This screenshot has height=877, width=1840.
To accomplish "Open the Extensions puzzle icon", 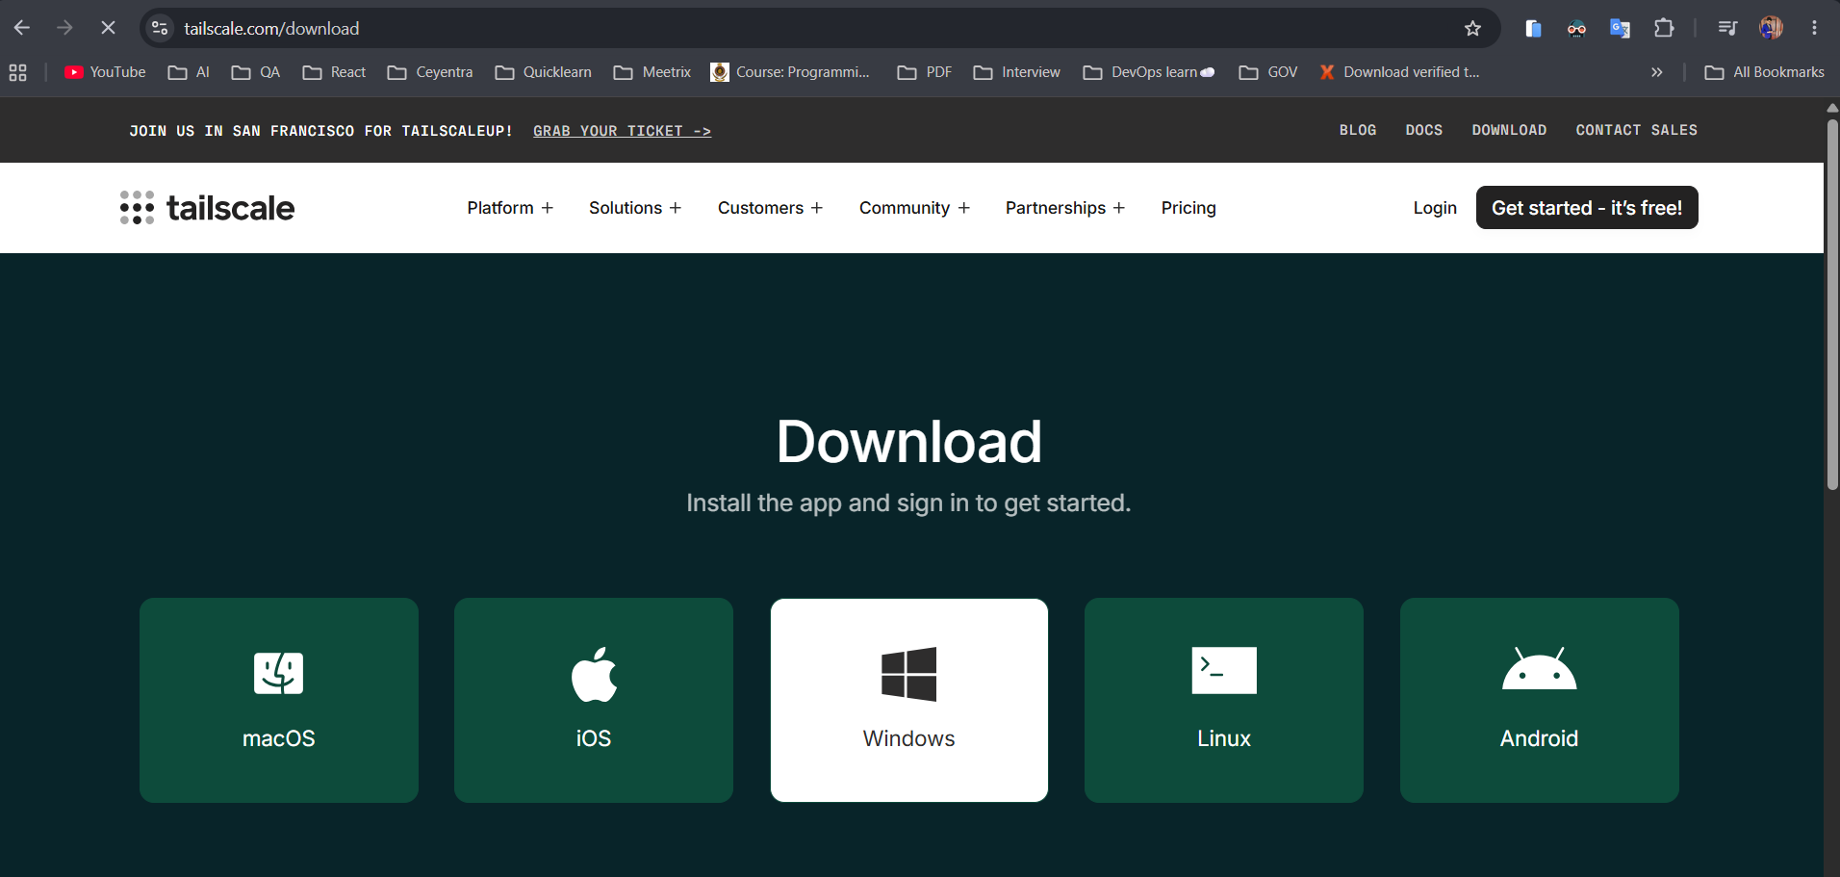I will click(x=1664, y=28).
